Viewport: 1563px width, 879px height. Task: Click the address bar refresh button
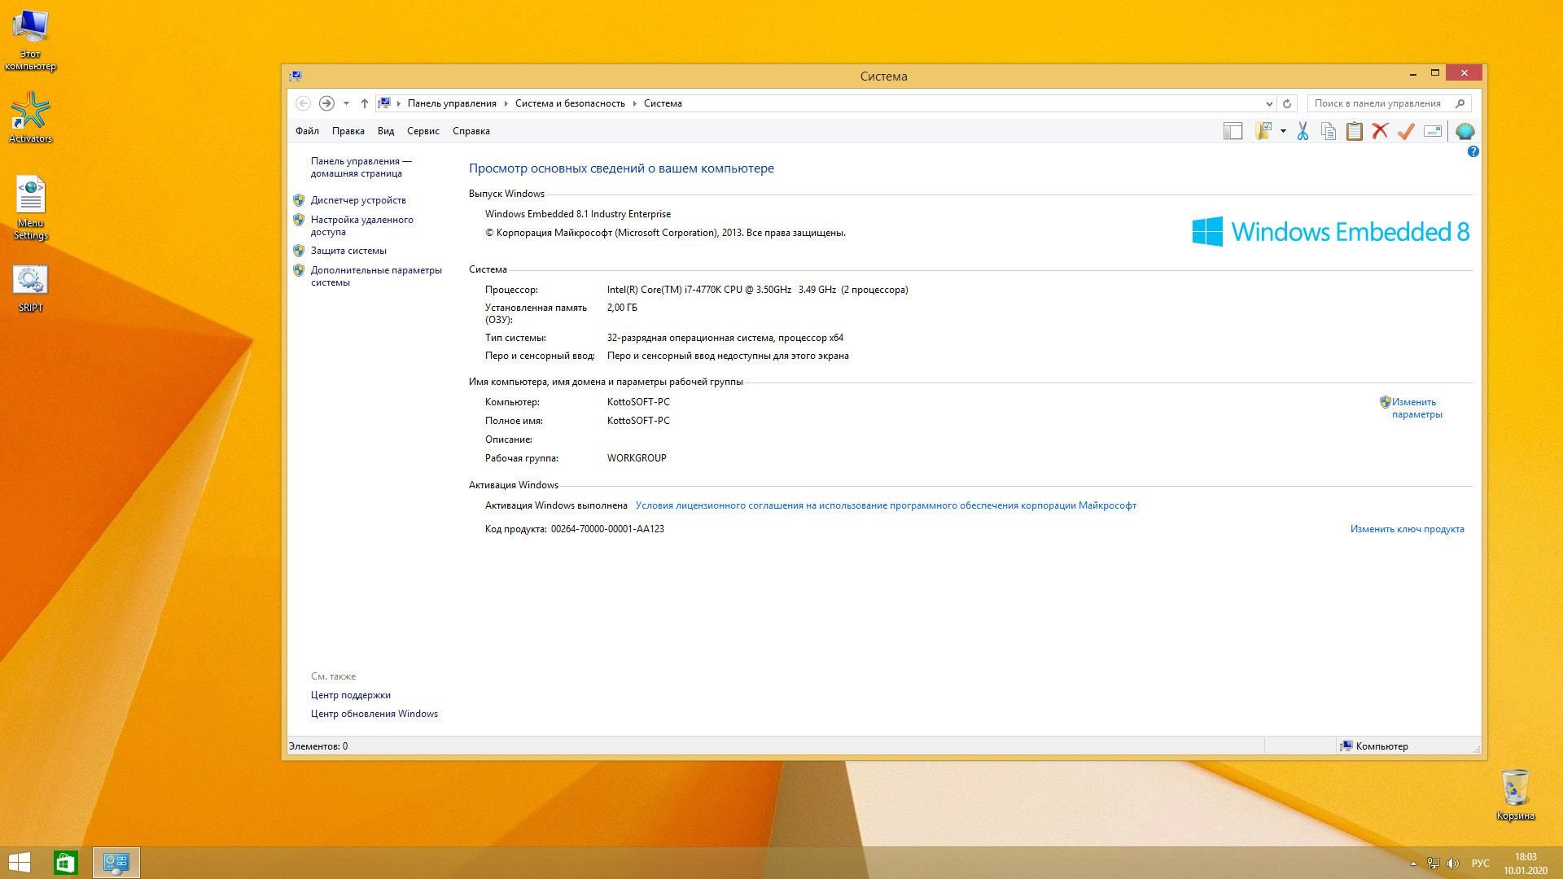1287,103
